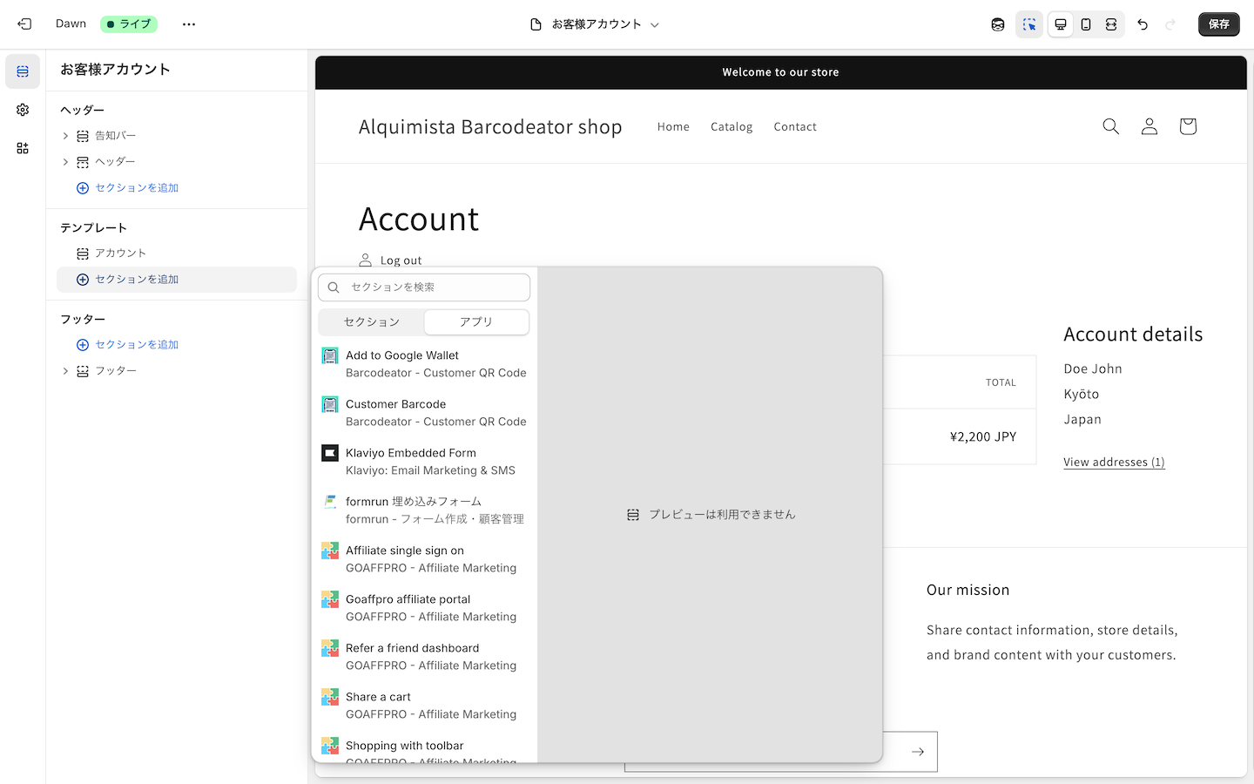Open the app embeds sidebar icon

click(23, 148)
